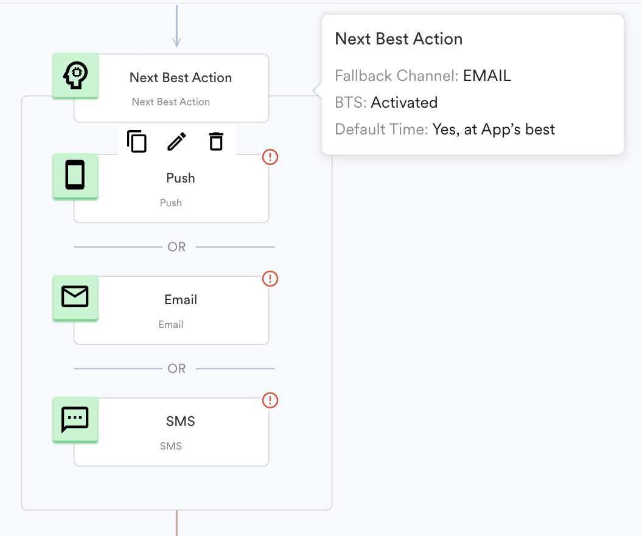The height and width of the screenshot is (536, 642).
Task: Click the duplicate node icon
Action: click(x=136, y=141)
